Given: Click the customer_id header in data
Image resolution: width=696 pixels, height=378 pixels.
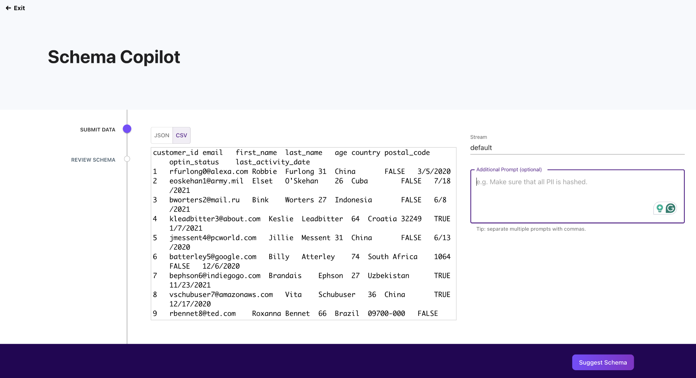Looking at the screenshot, I should click(176, 152).
